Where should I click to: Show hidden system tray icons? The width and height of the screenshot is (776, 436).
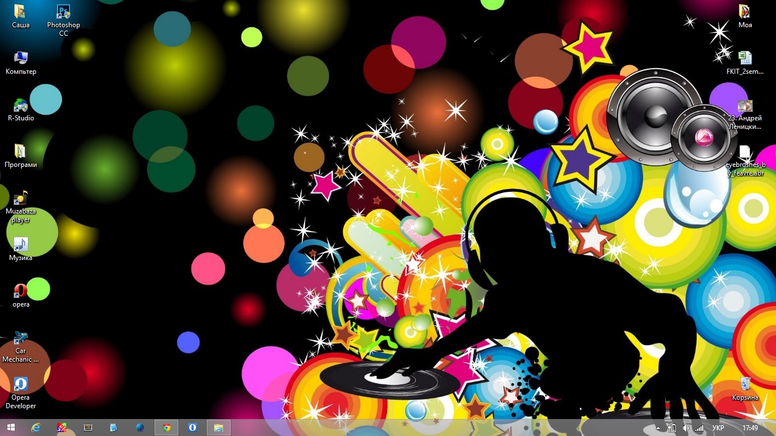[658, 428]
